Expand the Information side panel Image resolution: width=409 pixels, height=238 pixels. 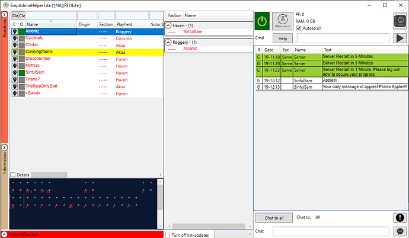4,147
